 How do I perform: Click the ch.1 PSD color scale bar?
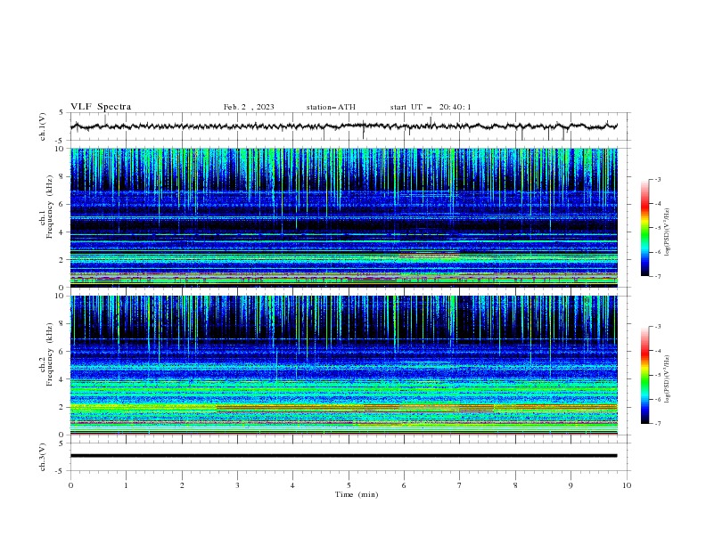coord(645,228)
